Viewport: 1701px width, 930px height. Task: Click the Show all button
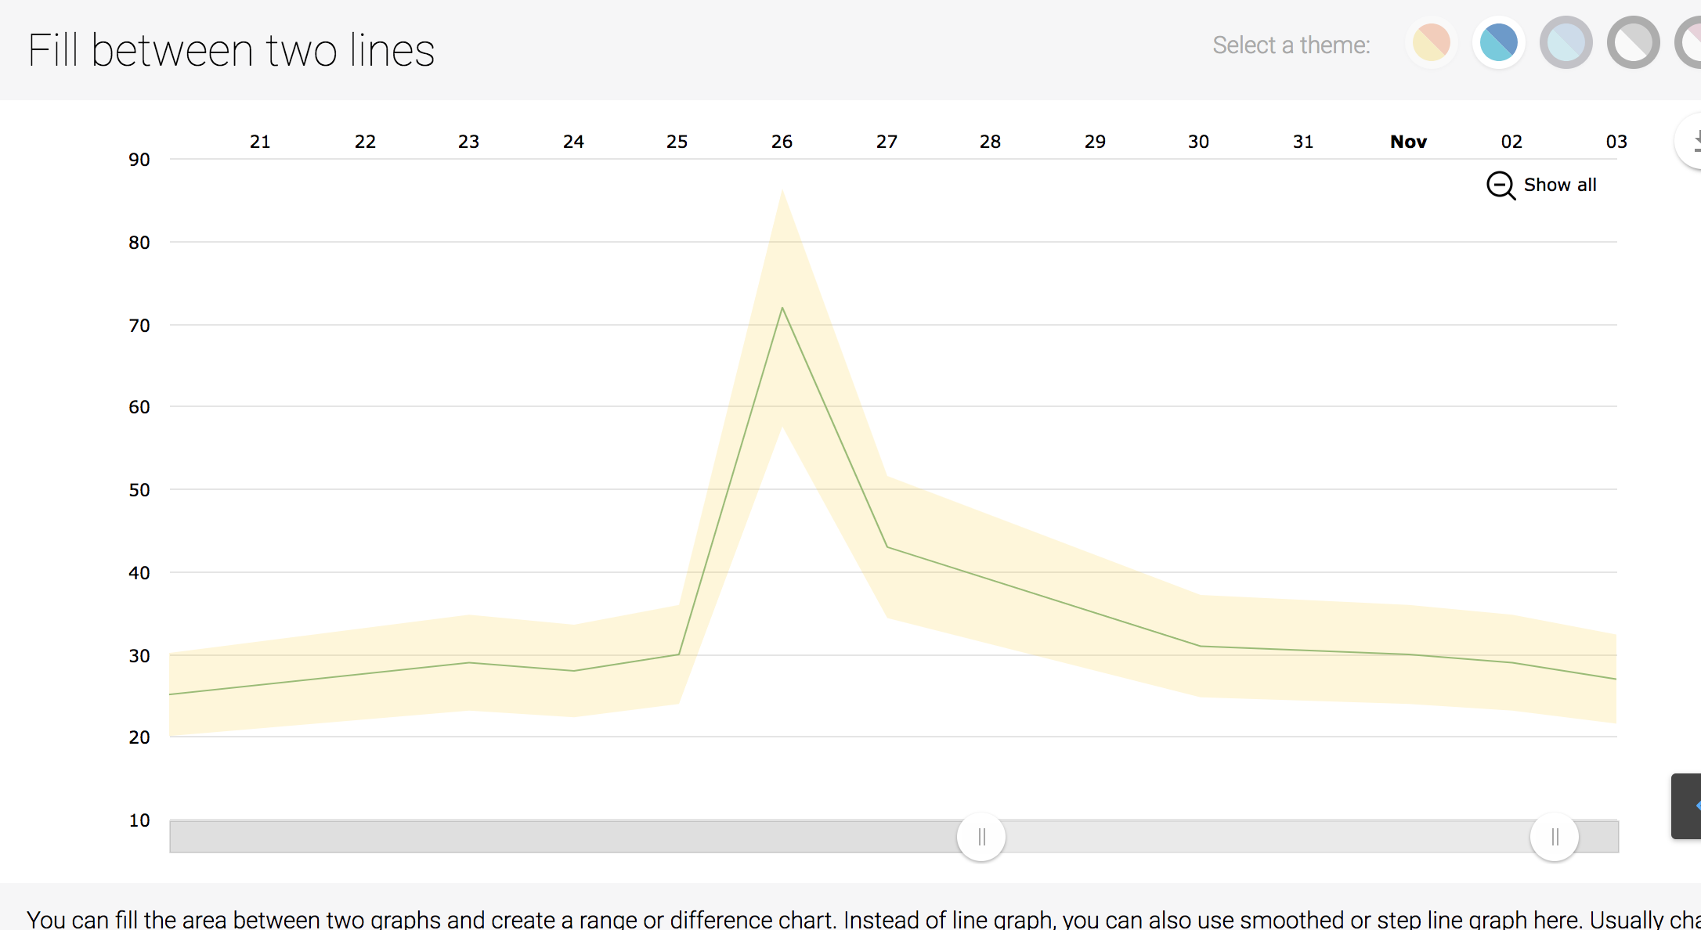(1560, 185)
